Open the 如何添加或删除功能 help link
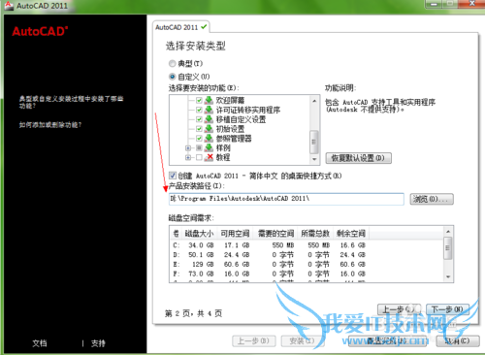Screen dimensions: 485x355 point(50,125)
